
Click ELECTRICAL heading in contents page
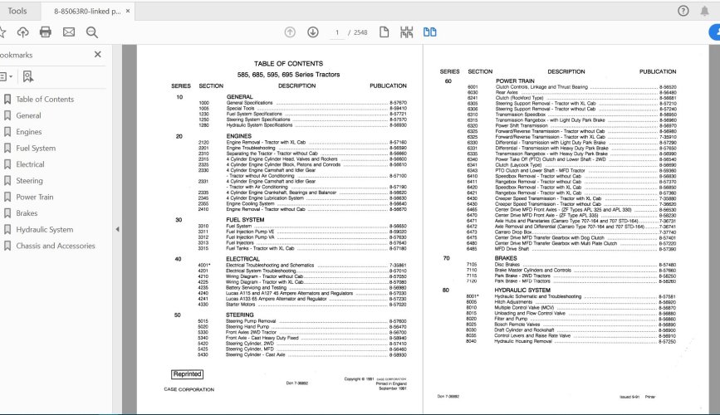tap(243, 259)
